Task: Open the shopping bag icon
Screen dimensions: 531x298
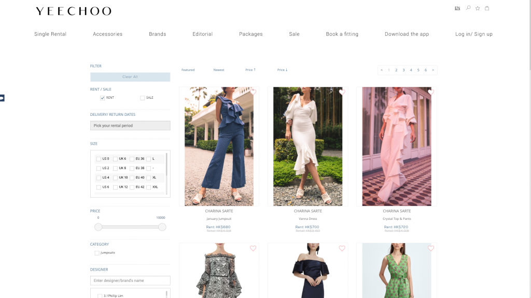Action: pos(487,8)
